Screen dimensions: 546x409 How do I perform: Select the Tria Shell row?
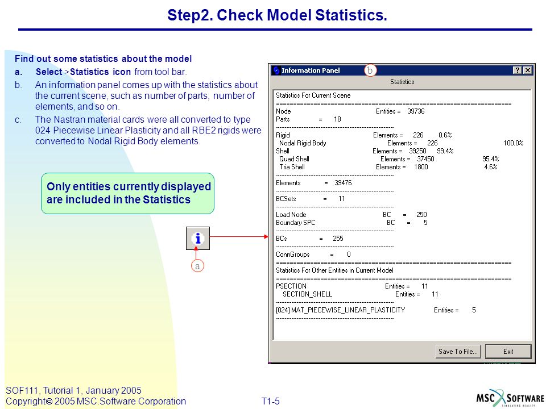[x=388, y=167]
